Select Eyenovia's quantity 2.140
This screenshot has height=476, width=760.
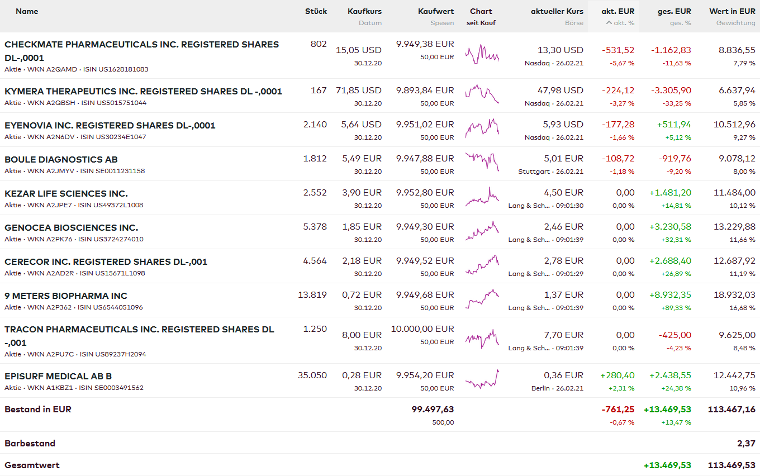coord(315,125)
